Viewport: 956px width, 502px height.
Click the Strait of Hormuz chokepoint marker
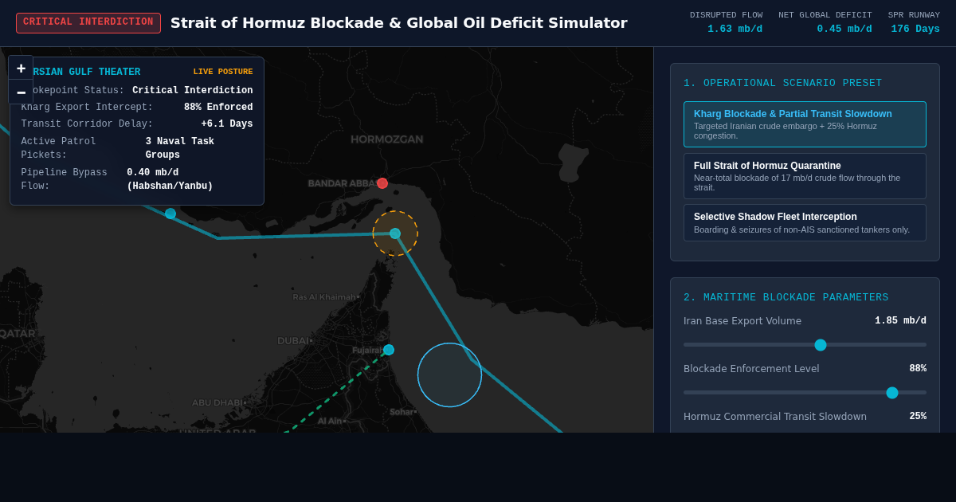click(395, 233)
